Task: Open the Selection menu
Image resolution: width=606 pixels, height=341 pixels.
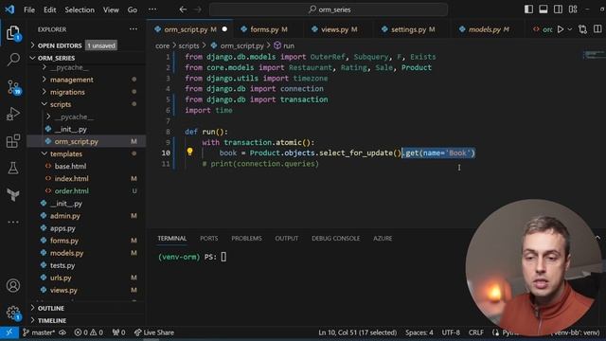Action: click(80, 9)
